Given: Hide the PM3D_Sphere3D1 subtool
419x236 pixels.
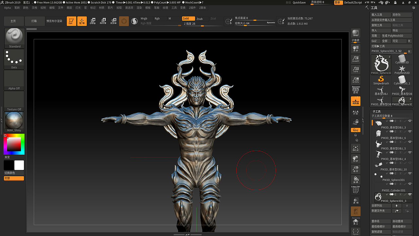Looking at the screenshot, I should pyautogui.click(x=410, y=173).
